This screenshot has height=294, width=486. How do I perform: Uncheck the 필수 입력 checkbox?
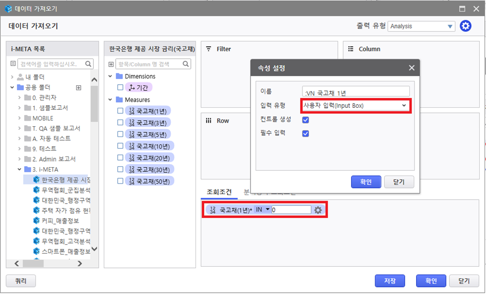point(305,133)
